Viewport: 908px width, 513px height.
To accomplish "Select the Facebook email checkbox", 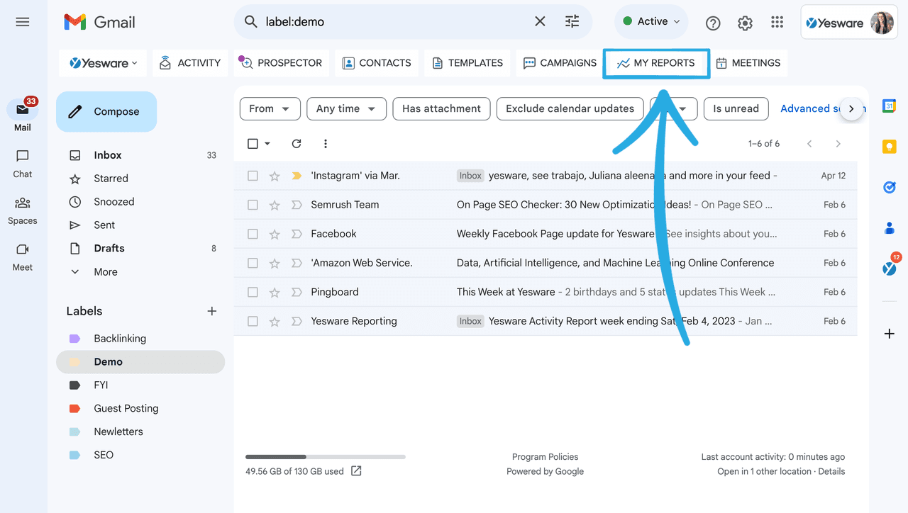I will (253, 234).
